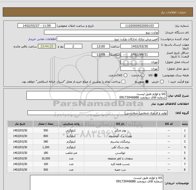Click quantity 1,200 in the table
Viewport: 196px width, 190px height.
tap(46, 147)
